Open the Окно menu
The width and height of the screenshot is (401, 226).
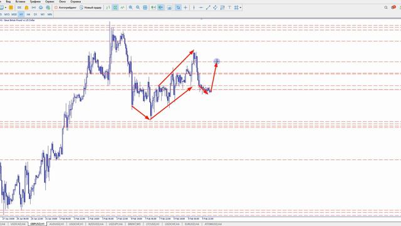(63, 1)
